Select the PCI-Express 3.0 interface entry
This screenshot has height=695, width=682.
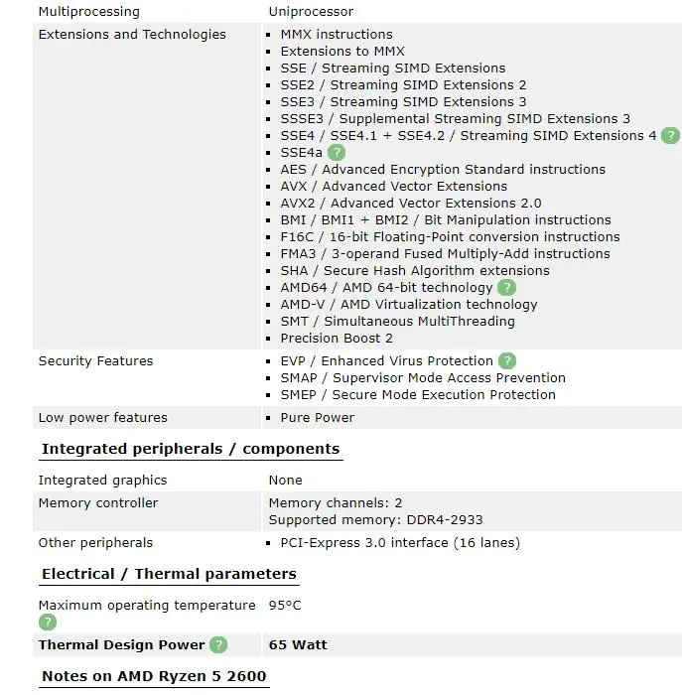pyautogui.click(x=400, y=543)
